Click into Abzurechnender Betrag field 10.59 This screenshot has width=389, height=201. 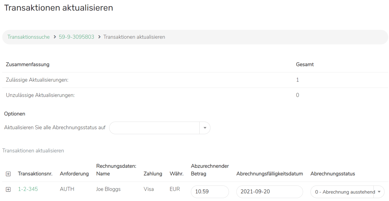click(210, 192)
